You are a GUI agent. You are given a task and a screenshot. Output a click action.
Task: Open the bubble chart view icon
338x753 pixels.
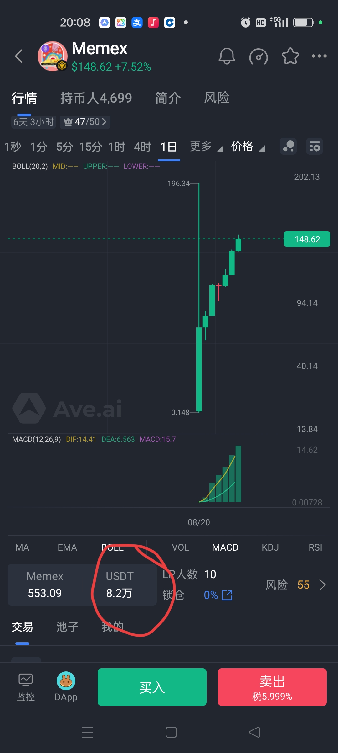tap(288, 146)
